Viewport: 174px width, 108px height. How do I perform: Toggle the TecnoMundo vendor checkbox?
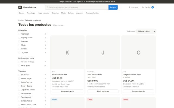tap(19, 97)
